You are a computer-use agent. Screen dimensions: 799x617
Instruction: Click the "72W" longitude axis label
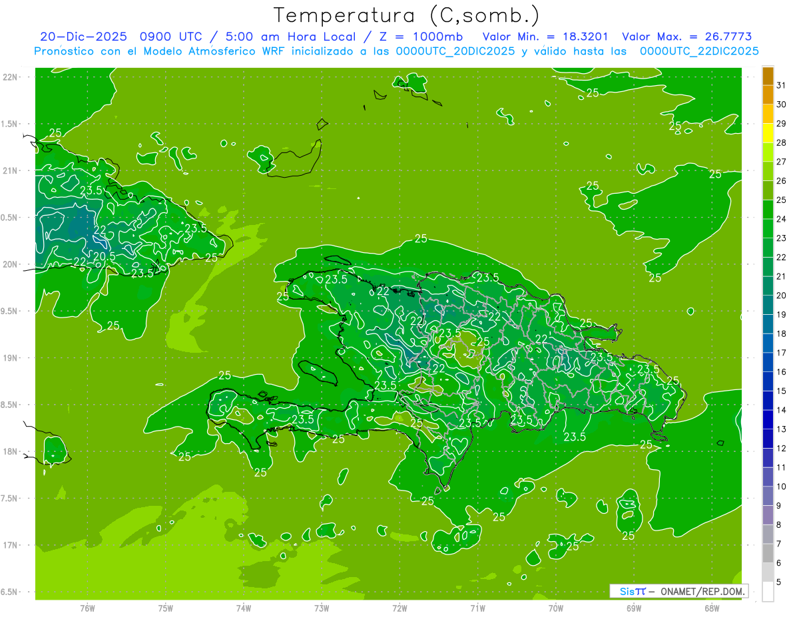pos(400,608)
